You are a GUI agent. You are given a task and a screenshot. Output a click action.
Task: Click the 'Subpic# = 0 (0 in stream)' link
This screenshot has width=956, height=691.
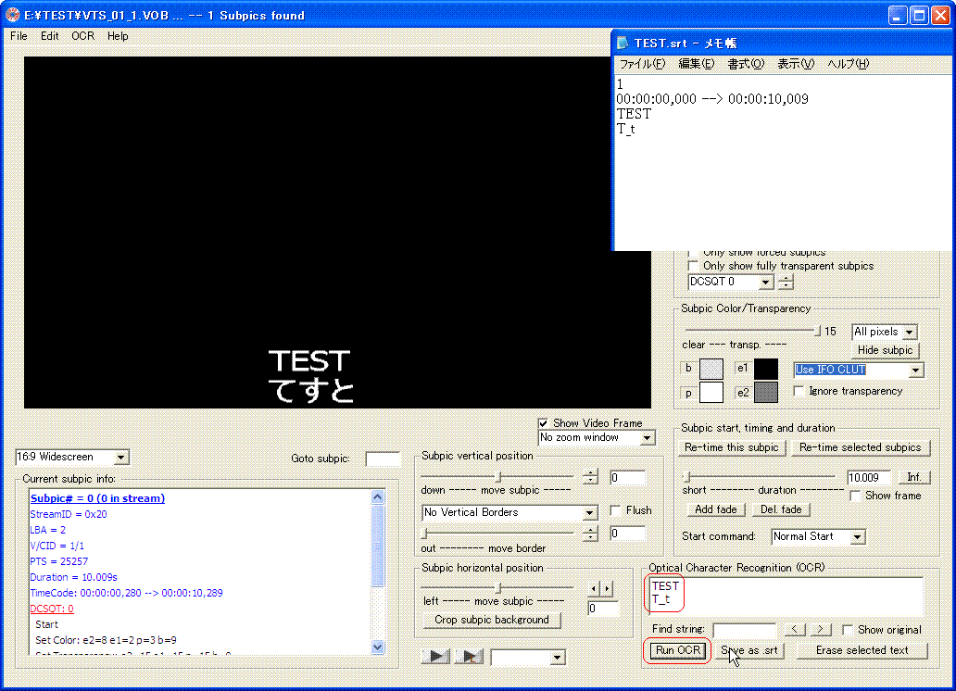coord(97,498)
